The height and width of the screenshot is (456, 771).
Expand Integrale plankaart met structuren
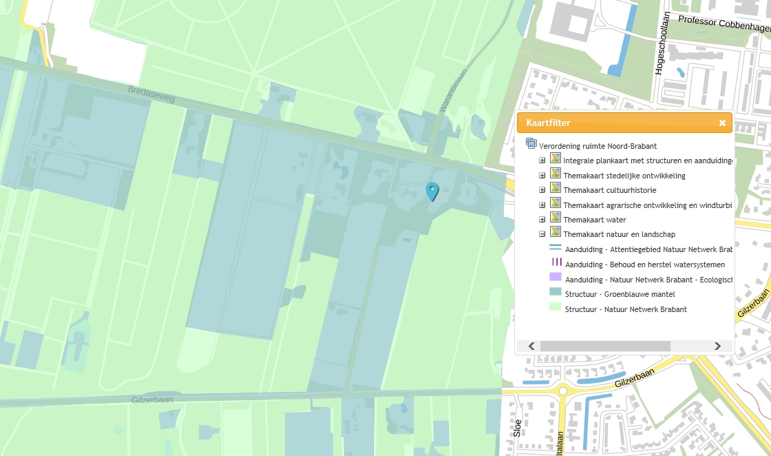coord(542,160)
